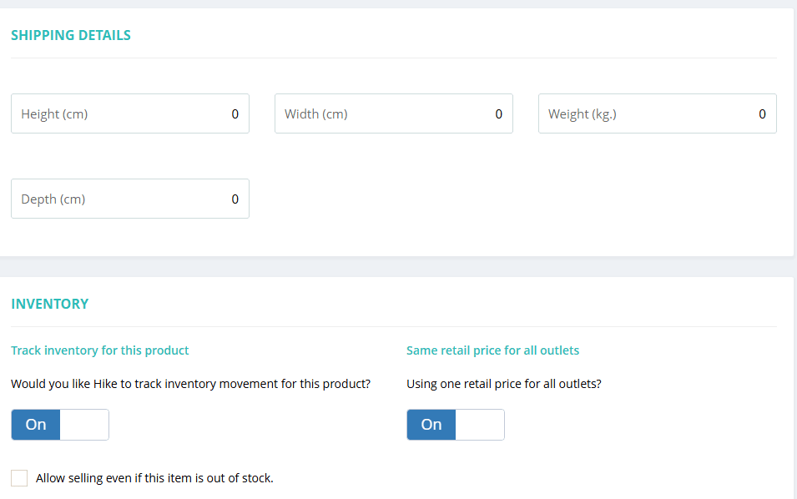Click into the Depth (cm) field
The height and width of the screenshot is (499, 797).
click(129, 199)
